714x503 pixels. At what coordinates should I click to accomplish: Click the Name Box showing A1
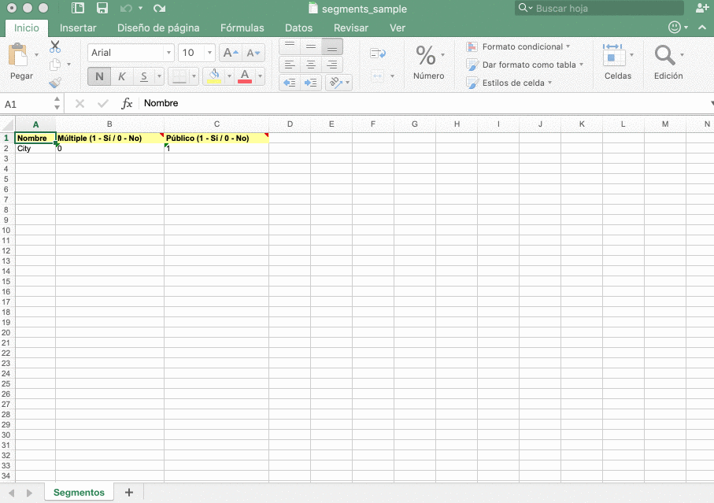coord(27,104)
